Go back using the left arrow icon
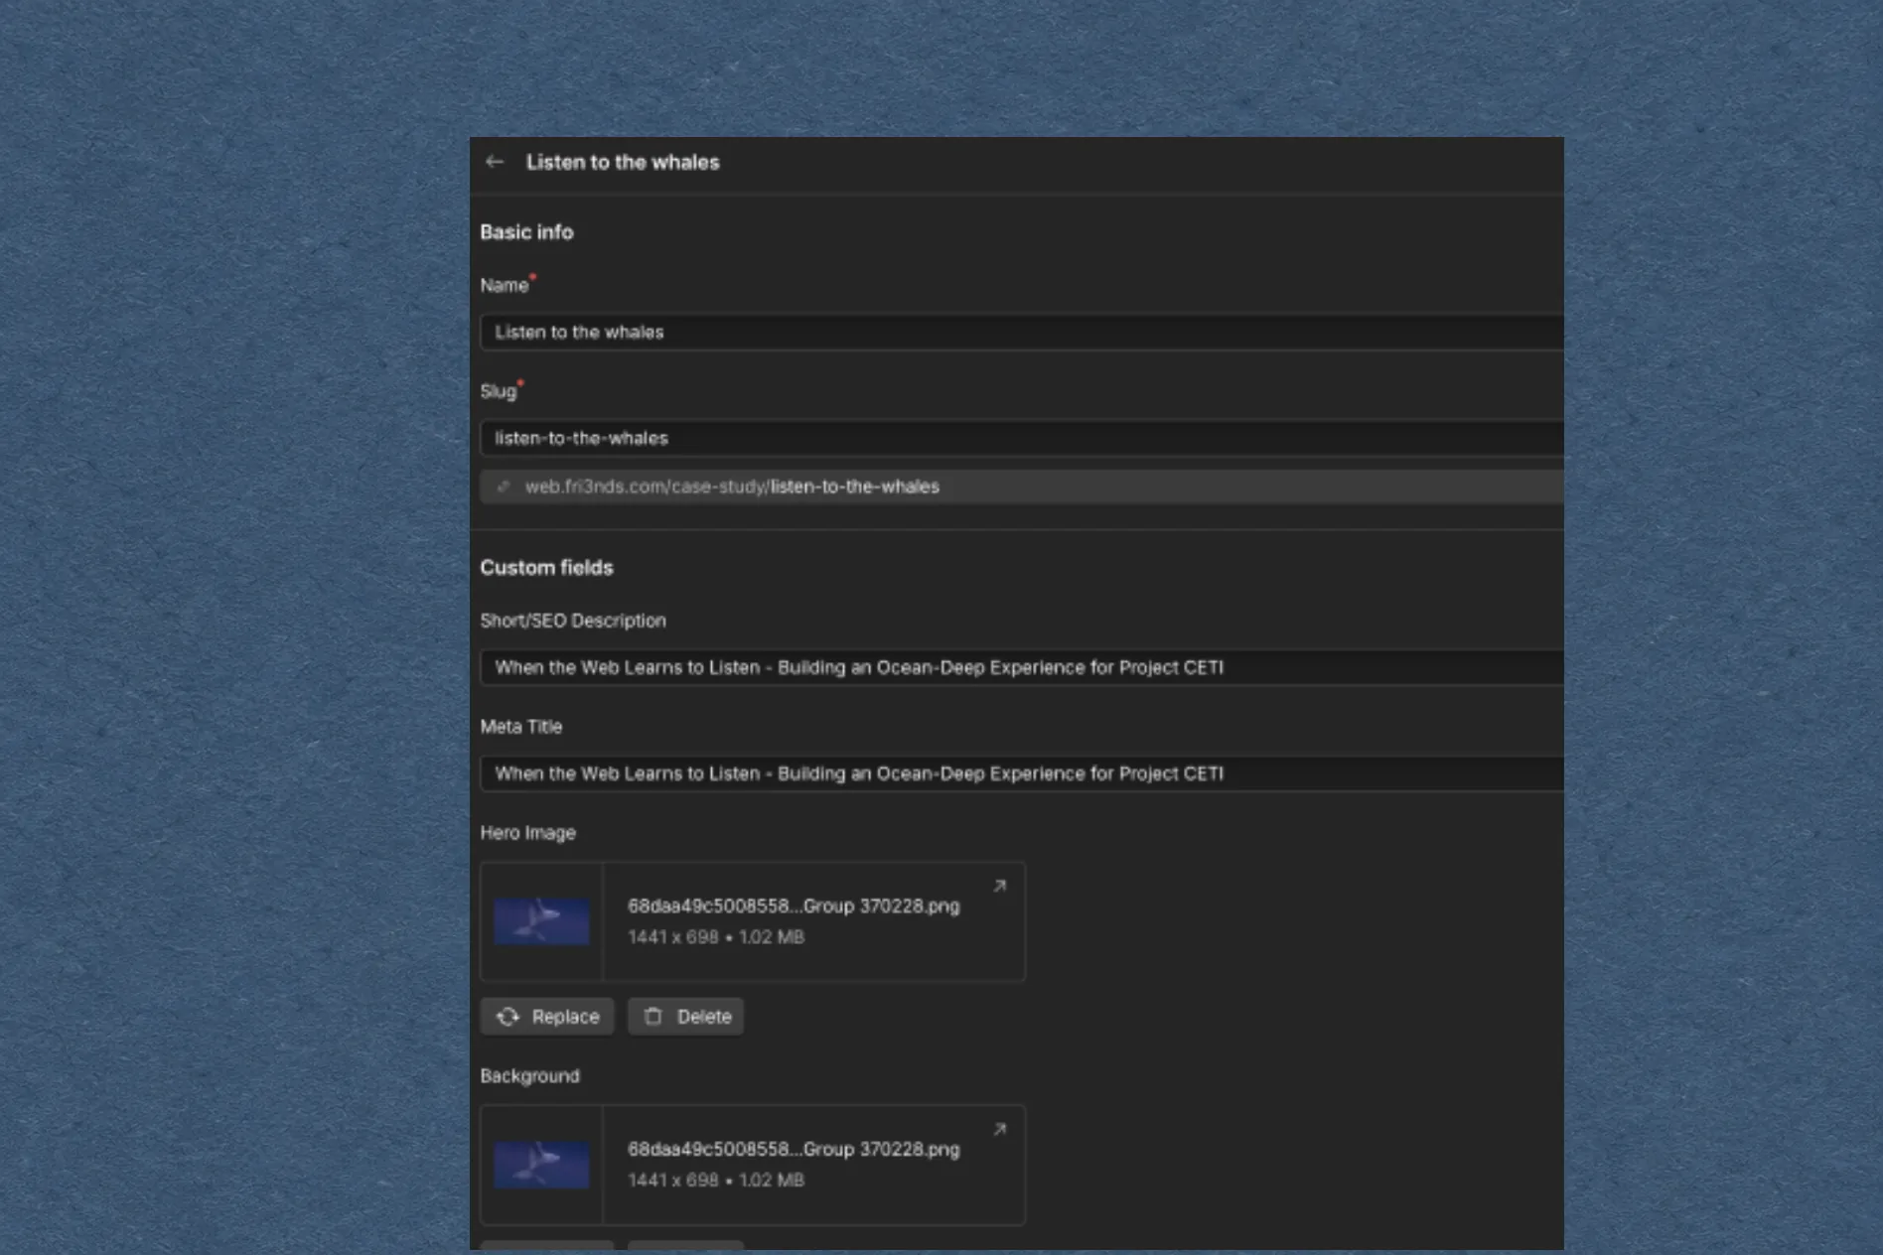 [x=495, y=162]
